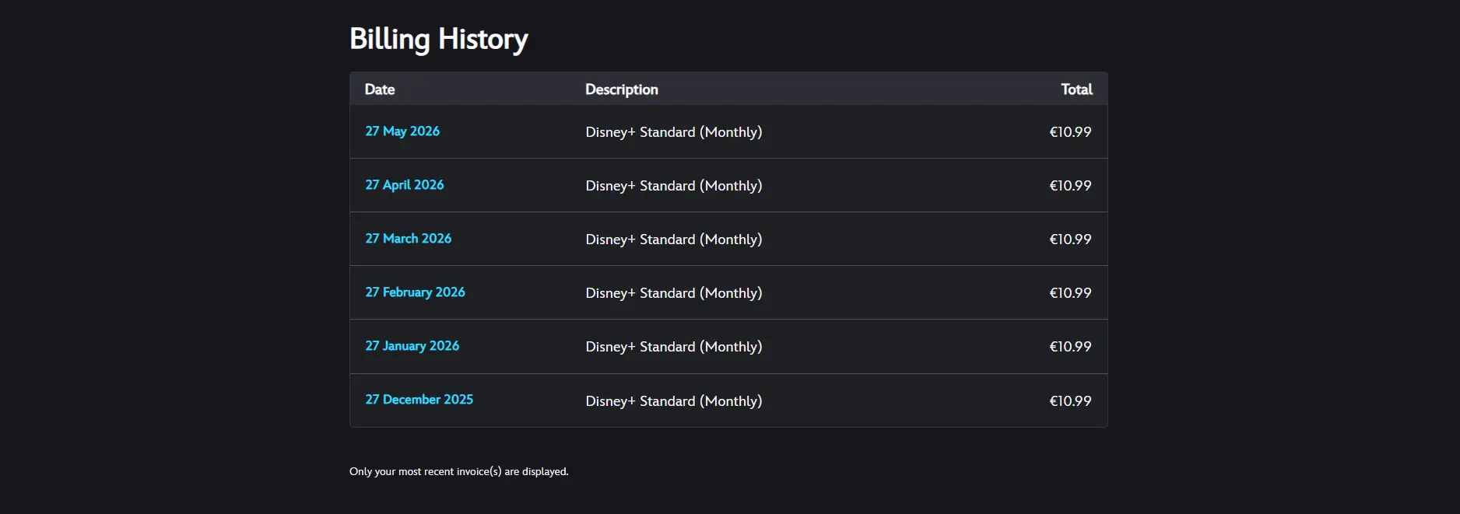Image resolution: width=1460 pixels, height=514 pixels.
Task: Click the December 2025 Disney+ Standard description
Action: (674, 401)
